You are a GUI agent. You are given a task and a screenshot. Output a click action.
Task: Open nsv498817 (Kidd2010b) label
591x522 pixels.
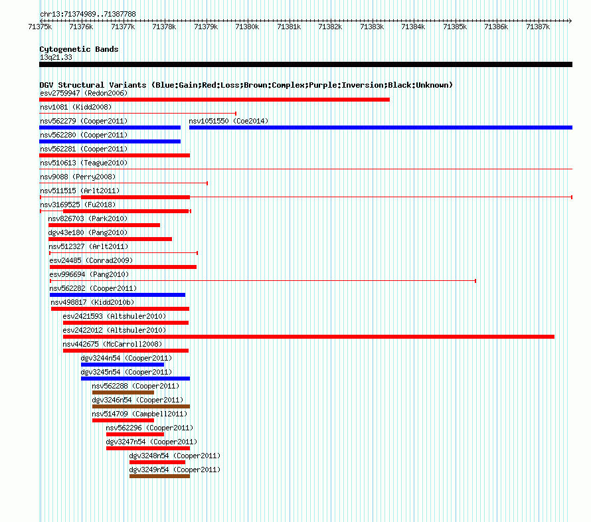(x=92, y=302)
